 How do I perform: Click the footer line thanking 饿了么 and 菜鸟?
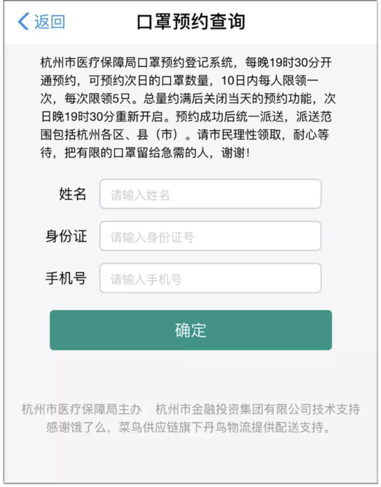coord(189,427)
